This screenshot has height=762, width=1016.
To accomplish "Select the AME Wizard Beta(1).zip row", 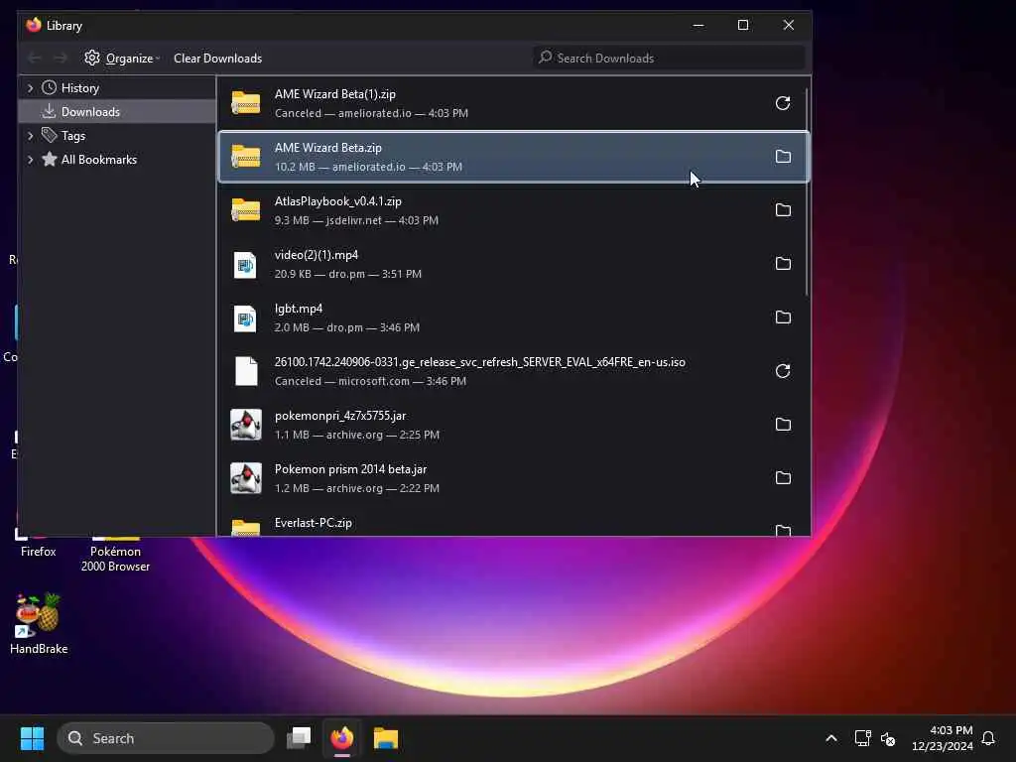I will 514,103.
